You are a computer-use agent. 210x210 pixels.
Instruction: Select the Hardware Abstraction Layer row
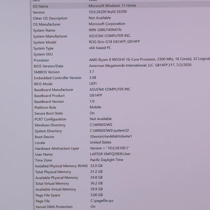(57, 148)
